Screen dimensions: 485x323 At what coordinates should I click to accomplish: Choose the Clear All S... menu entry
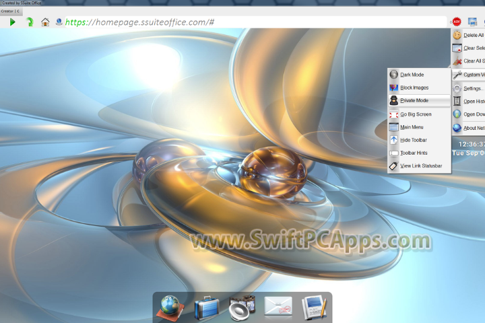[x=468, y=61]
